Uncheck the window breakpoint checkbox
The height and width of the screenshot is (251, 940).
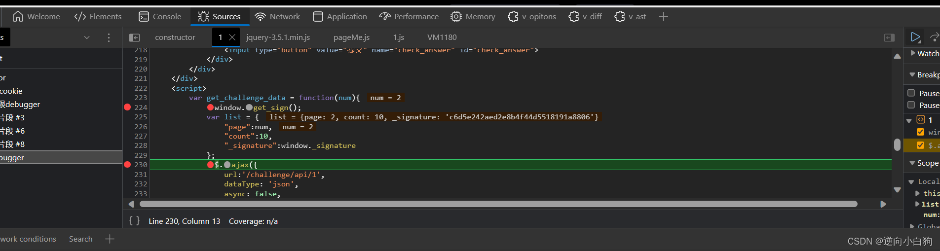pyautogui.click(x=920, y=132)
